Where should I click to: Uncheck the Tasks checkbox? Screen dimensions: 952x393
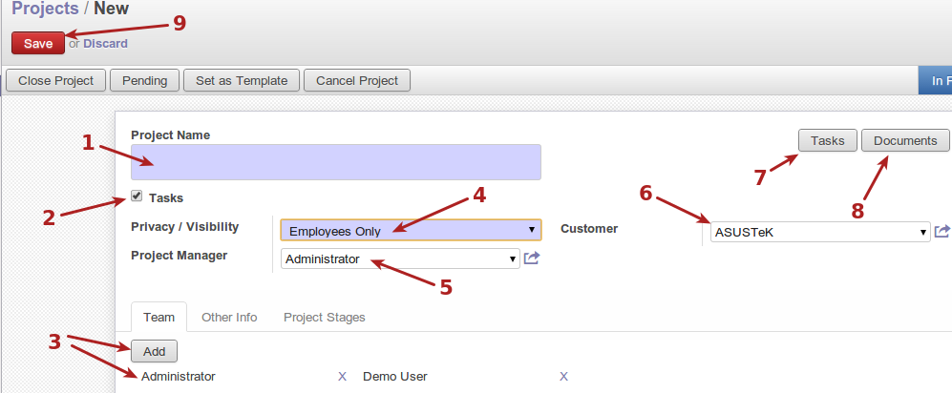pyautogui.click(x=137, y=196)
